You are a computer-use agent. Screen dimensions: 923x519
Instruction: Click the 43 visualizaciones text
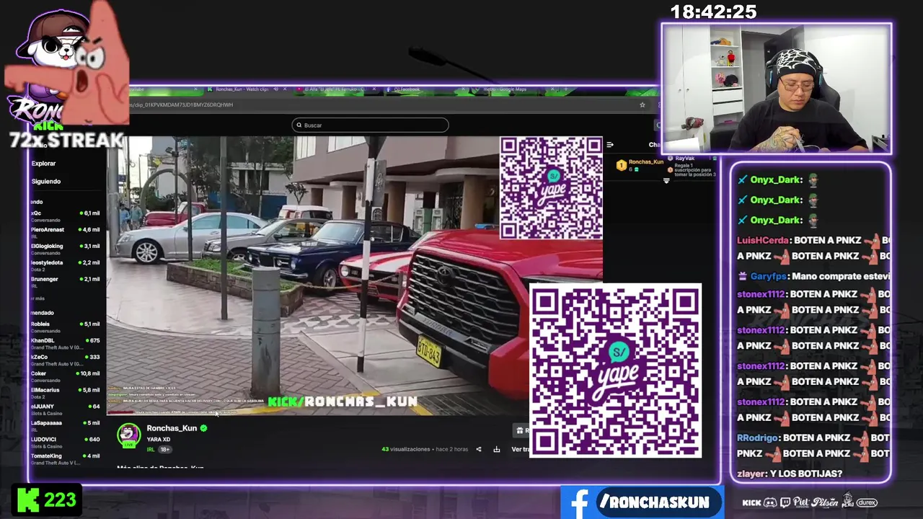(x=405, y=449)
